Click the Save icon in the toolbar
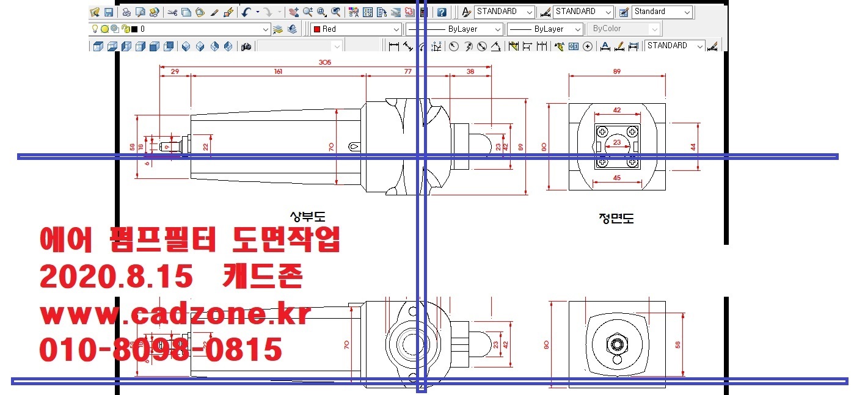854x395 pixels. [x=108, y=12]
